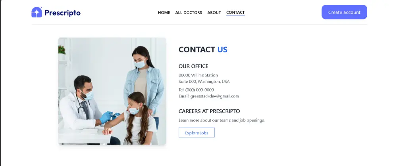Image resolution: width=397 pixels, height=166 pixels.
Task: Click the Explore Jobs button
Action: tap(197, 133)
